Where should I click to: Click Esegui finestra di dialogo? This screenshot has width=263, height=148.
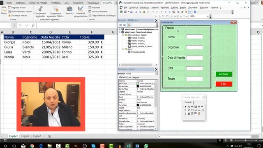[x=102, y=16]
